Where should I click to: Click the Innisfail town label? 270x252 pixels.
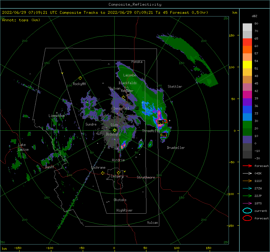(x=121, y=108)
